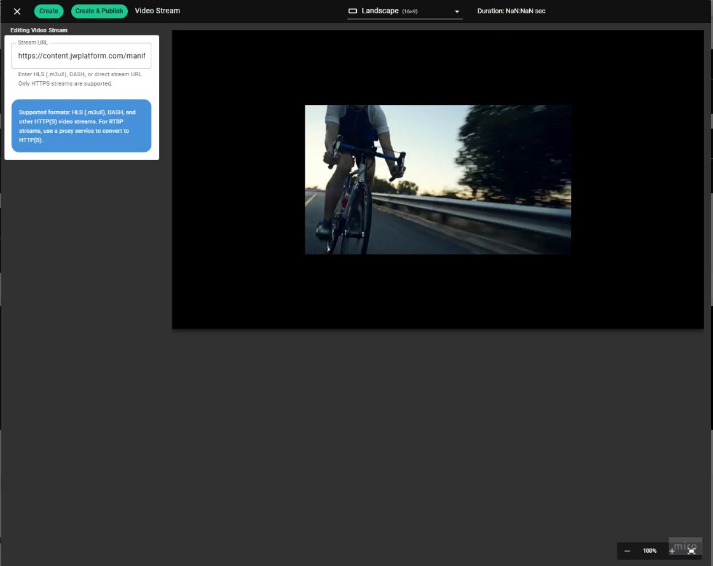The width and height of the screenshot is (713, 566).
Task: Select the zoom in plus icon
Action: [672, 551]
